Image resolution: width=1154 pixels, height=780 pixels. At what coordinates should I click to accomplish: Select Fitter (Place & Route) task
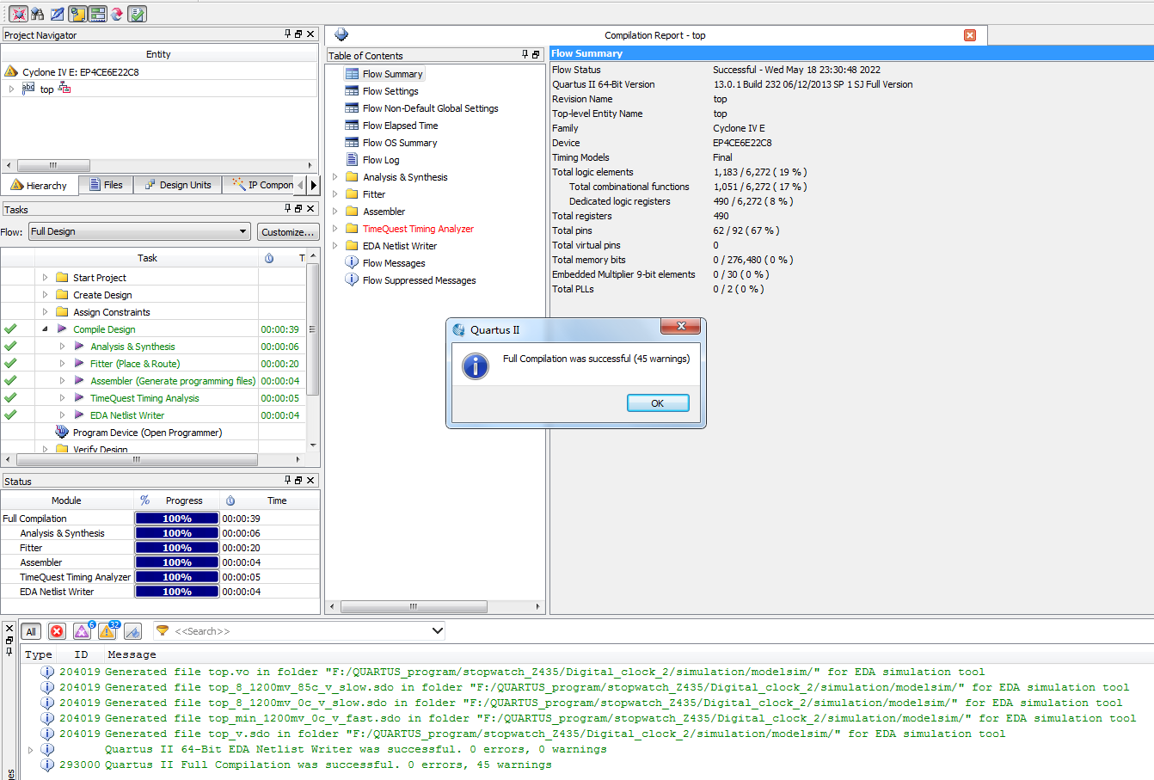pyautogui.click(x=135, y=363)
